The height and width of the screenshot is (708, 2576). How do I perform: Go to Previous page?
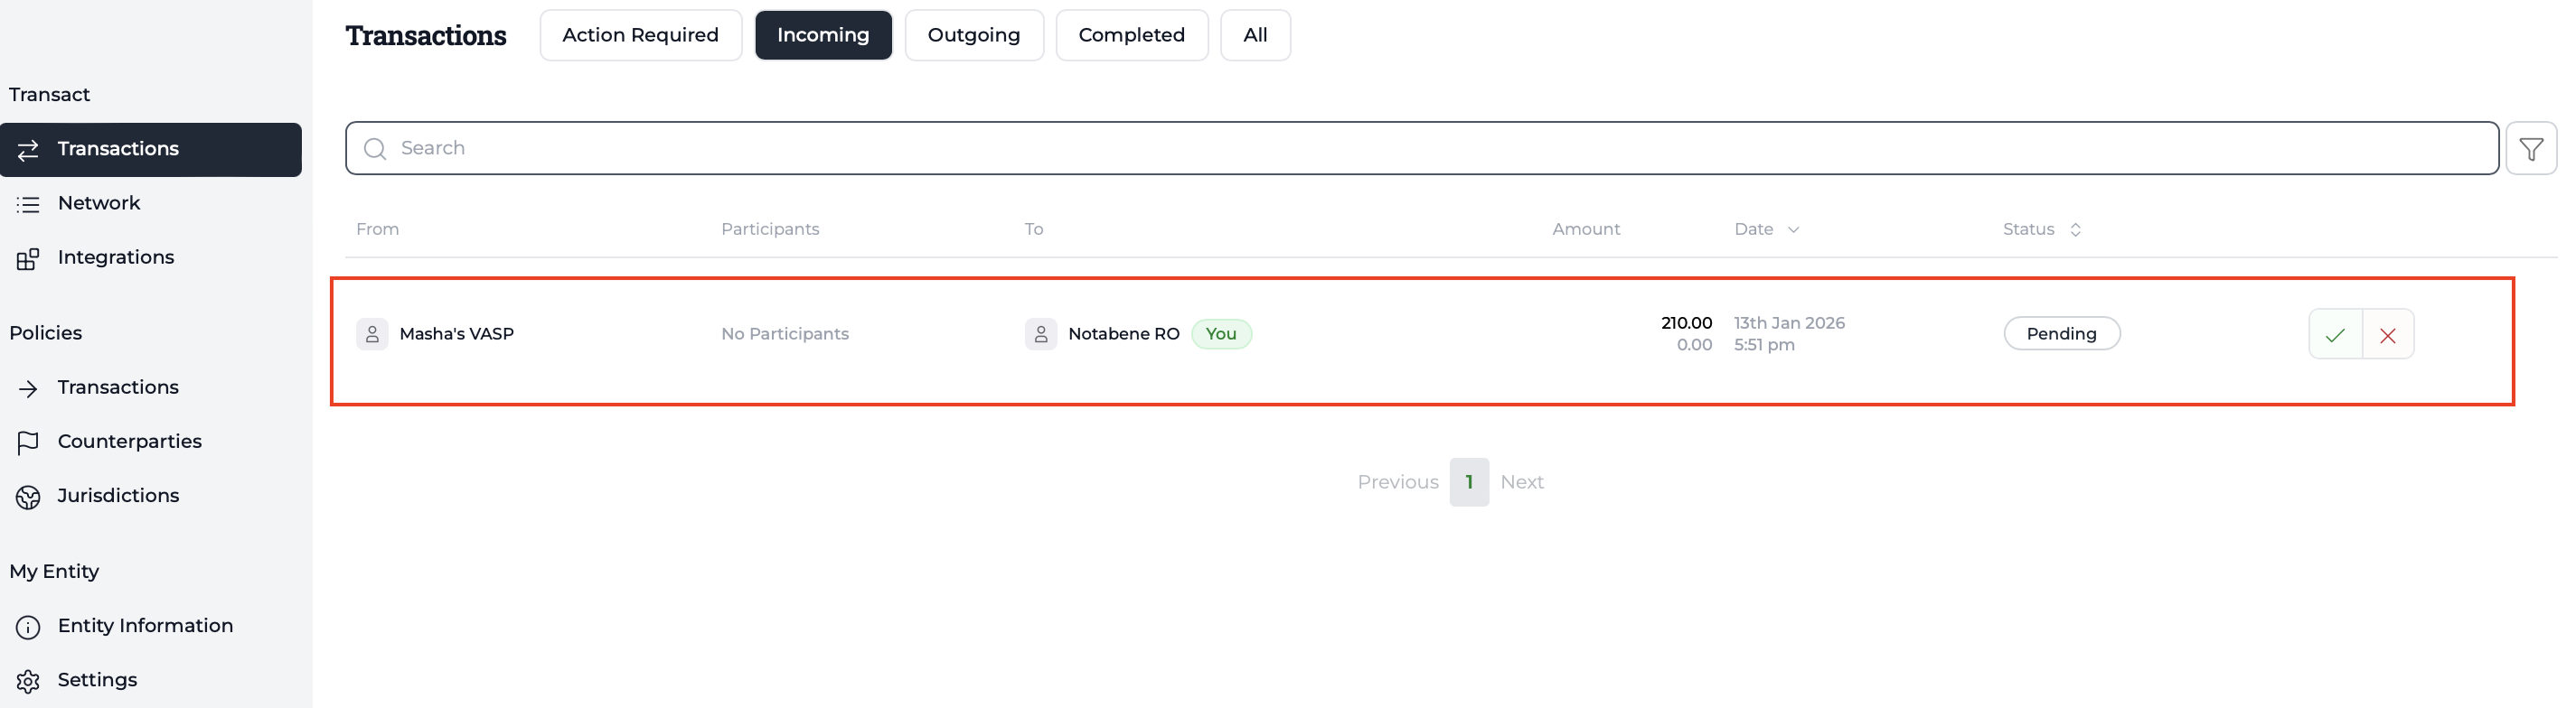[x=1397, y=482]
